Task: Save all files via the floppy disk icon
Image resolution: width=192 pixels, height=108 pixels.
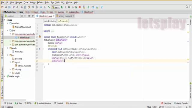Action: click(x=6, y=7)
